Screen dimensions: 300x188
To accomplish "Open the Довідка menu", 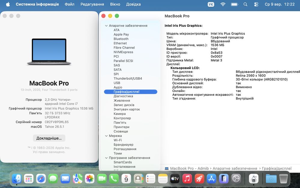I will pyautogui.click(x=133, y=4).
